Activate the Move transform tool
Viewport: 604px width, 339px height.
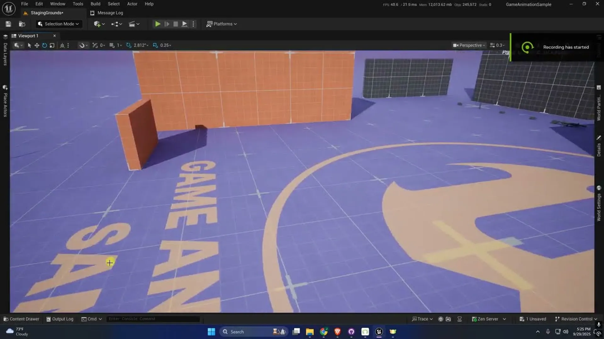click(x=37, y=45)
